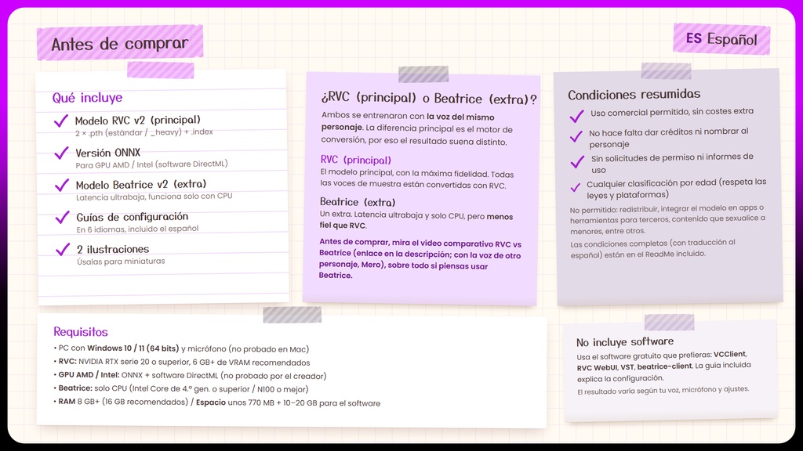This screenshot has height=451, width=803.
Task: Select the 'Modelo RVC v2 (principal)' item text
Action: (x=138, y=120)
